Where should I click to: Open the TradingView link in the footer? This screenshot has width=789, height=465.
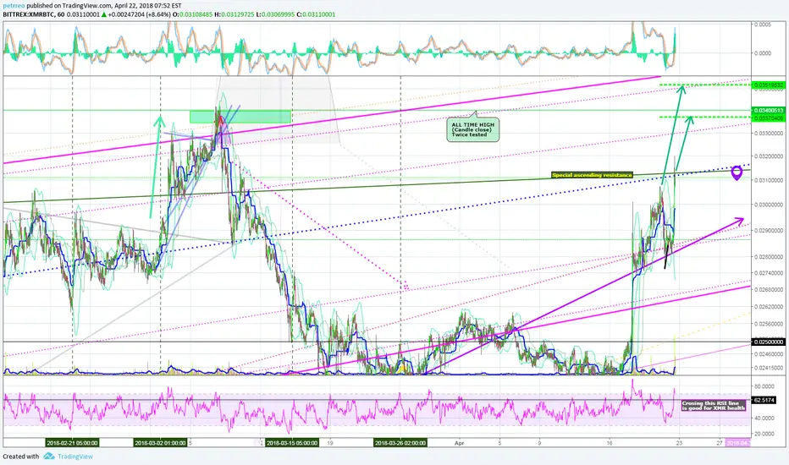(x=75, y=457)
